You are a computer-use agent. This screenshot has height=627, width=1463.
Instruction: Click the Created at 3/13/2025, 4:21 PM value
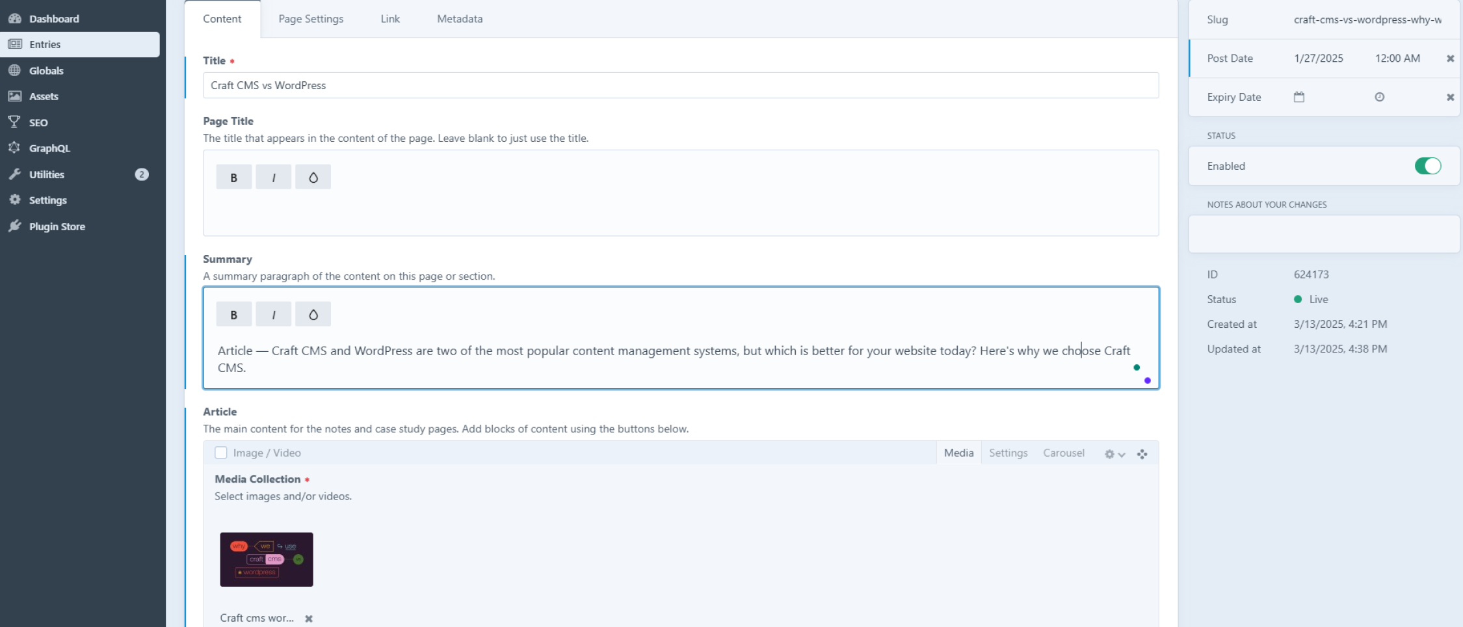1340,324
